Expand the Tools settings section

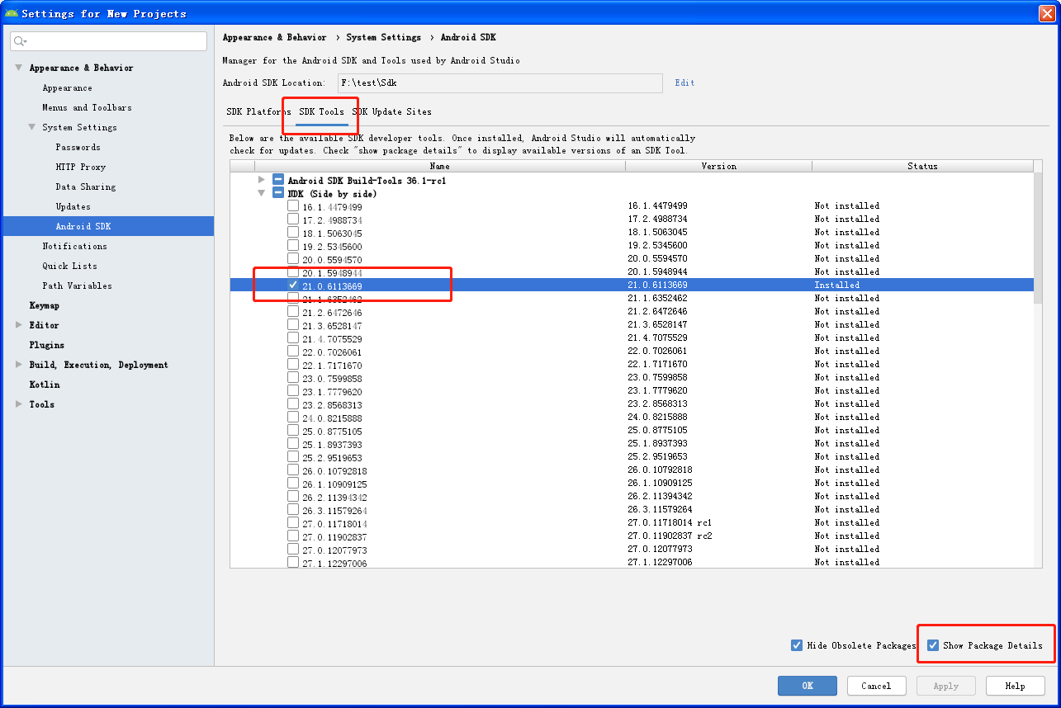[x=18, y=404]
